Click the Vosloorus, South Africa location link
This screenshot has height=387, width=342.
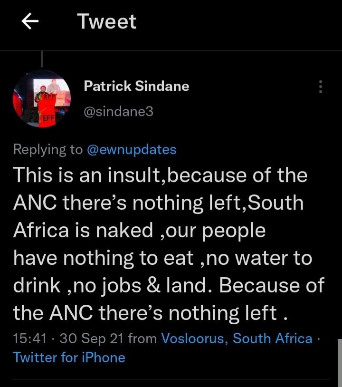click(237, 338)
